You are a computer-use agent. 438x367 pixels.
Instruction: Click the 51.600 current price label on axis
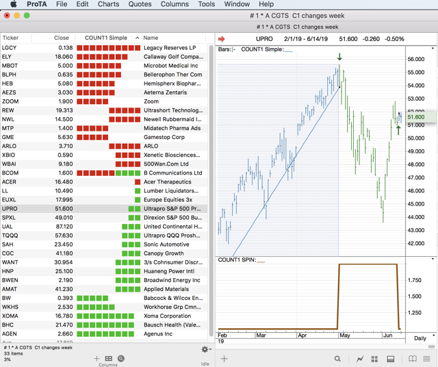[x=422, y=117]
